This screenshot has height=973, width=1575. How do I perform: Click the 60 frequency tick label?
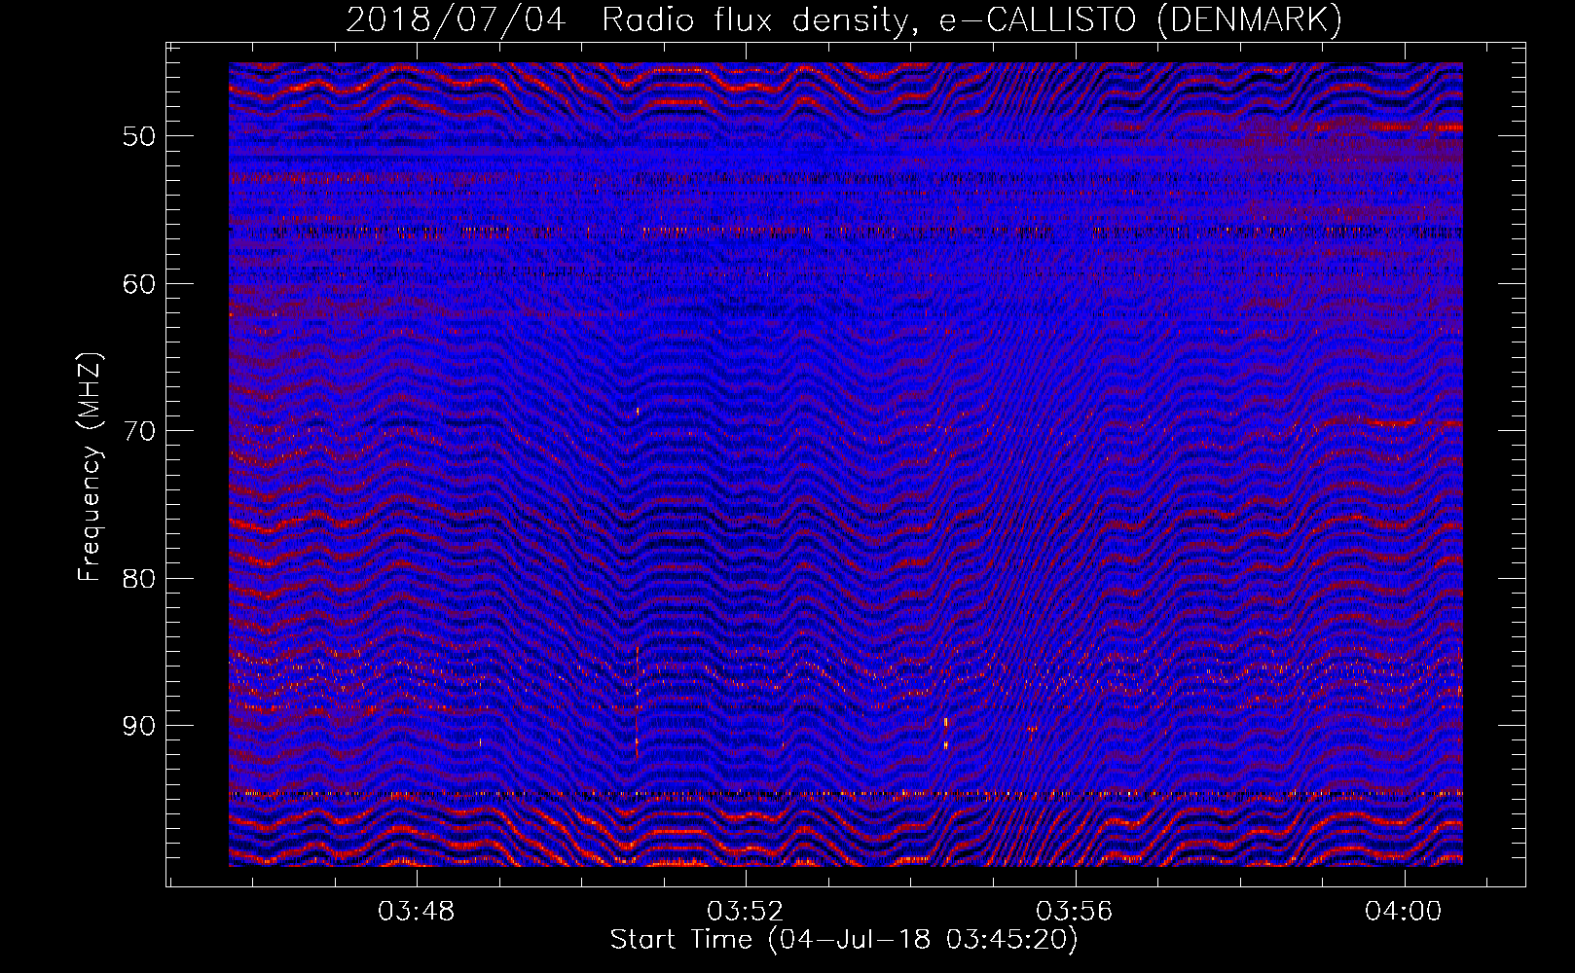[x=139, y=283]
